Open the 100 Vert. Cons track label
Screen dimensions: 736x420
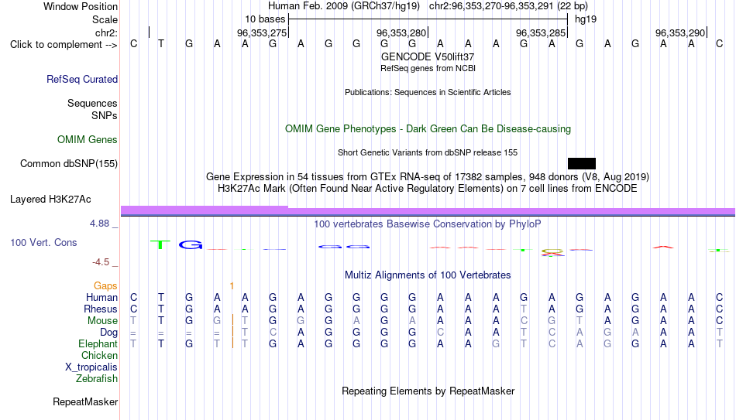(x=43, y=242)
